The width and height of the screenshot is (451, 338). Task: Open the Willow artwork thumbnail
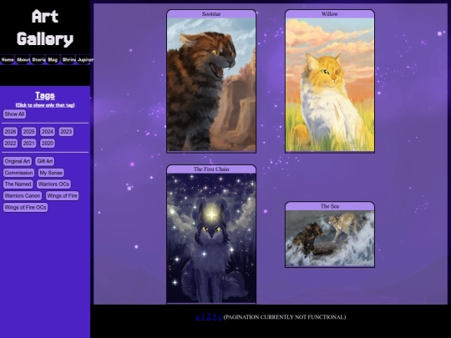(x=330, y=84)
